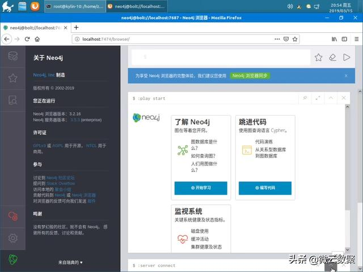Screen dimensions: 363x272
Task: Open the Firefox hamburger menu
Action: (357, 39)
